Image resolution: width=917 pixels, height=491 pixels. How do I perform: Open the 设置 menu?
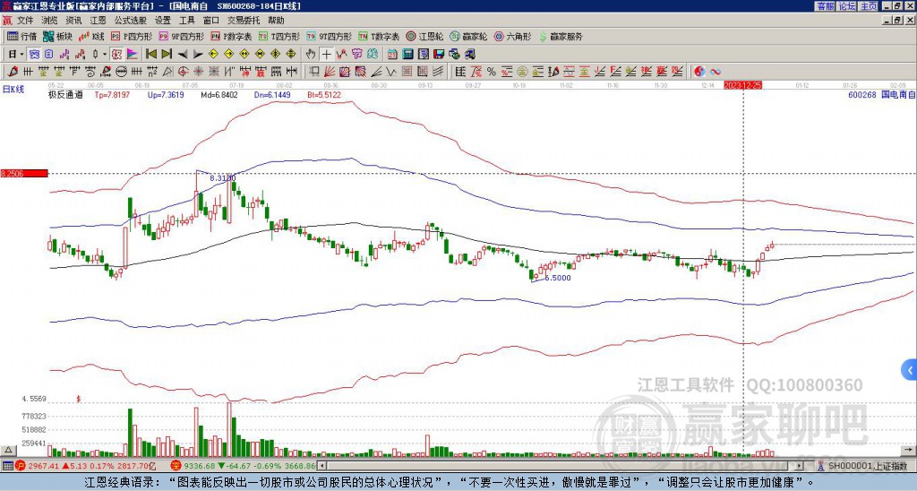[163, 21]
